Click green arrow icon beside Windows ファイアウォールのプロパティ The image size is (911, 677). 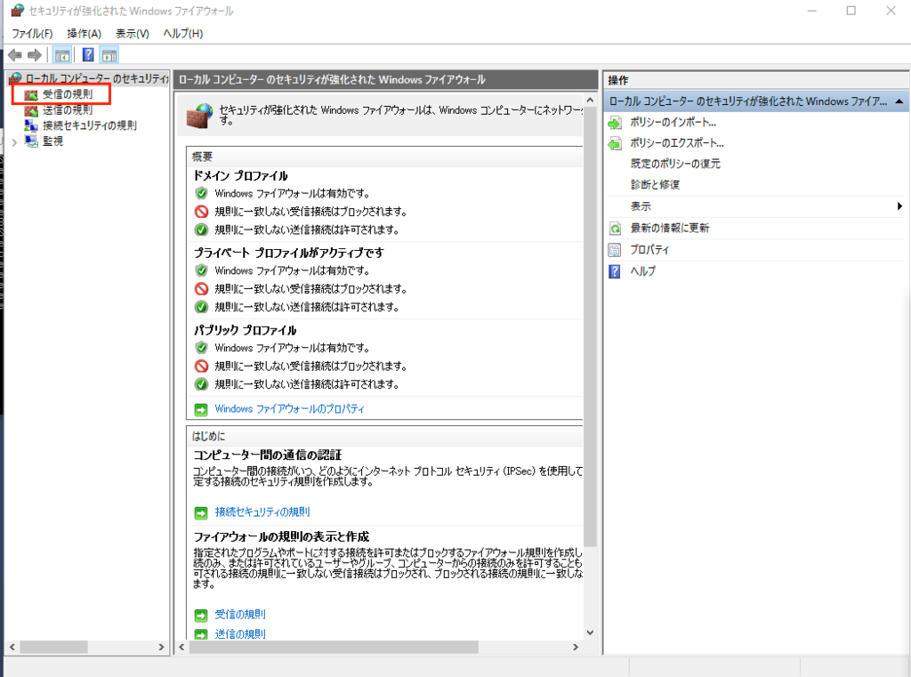201,410
